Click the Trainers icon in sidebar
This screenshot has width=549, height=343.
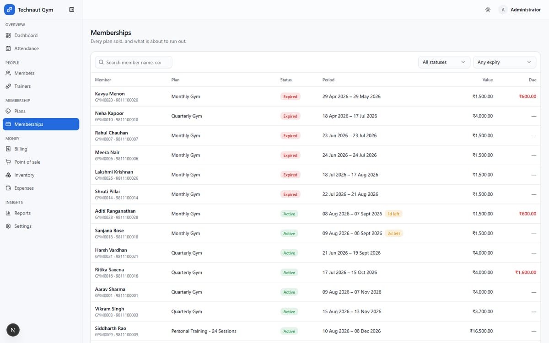click(x=8, y=86)
